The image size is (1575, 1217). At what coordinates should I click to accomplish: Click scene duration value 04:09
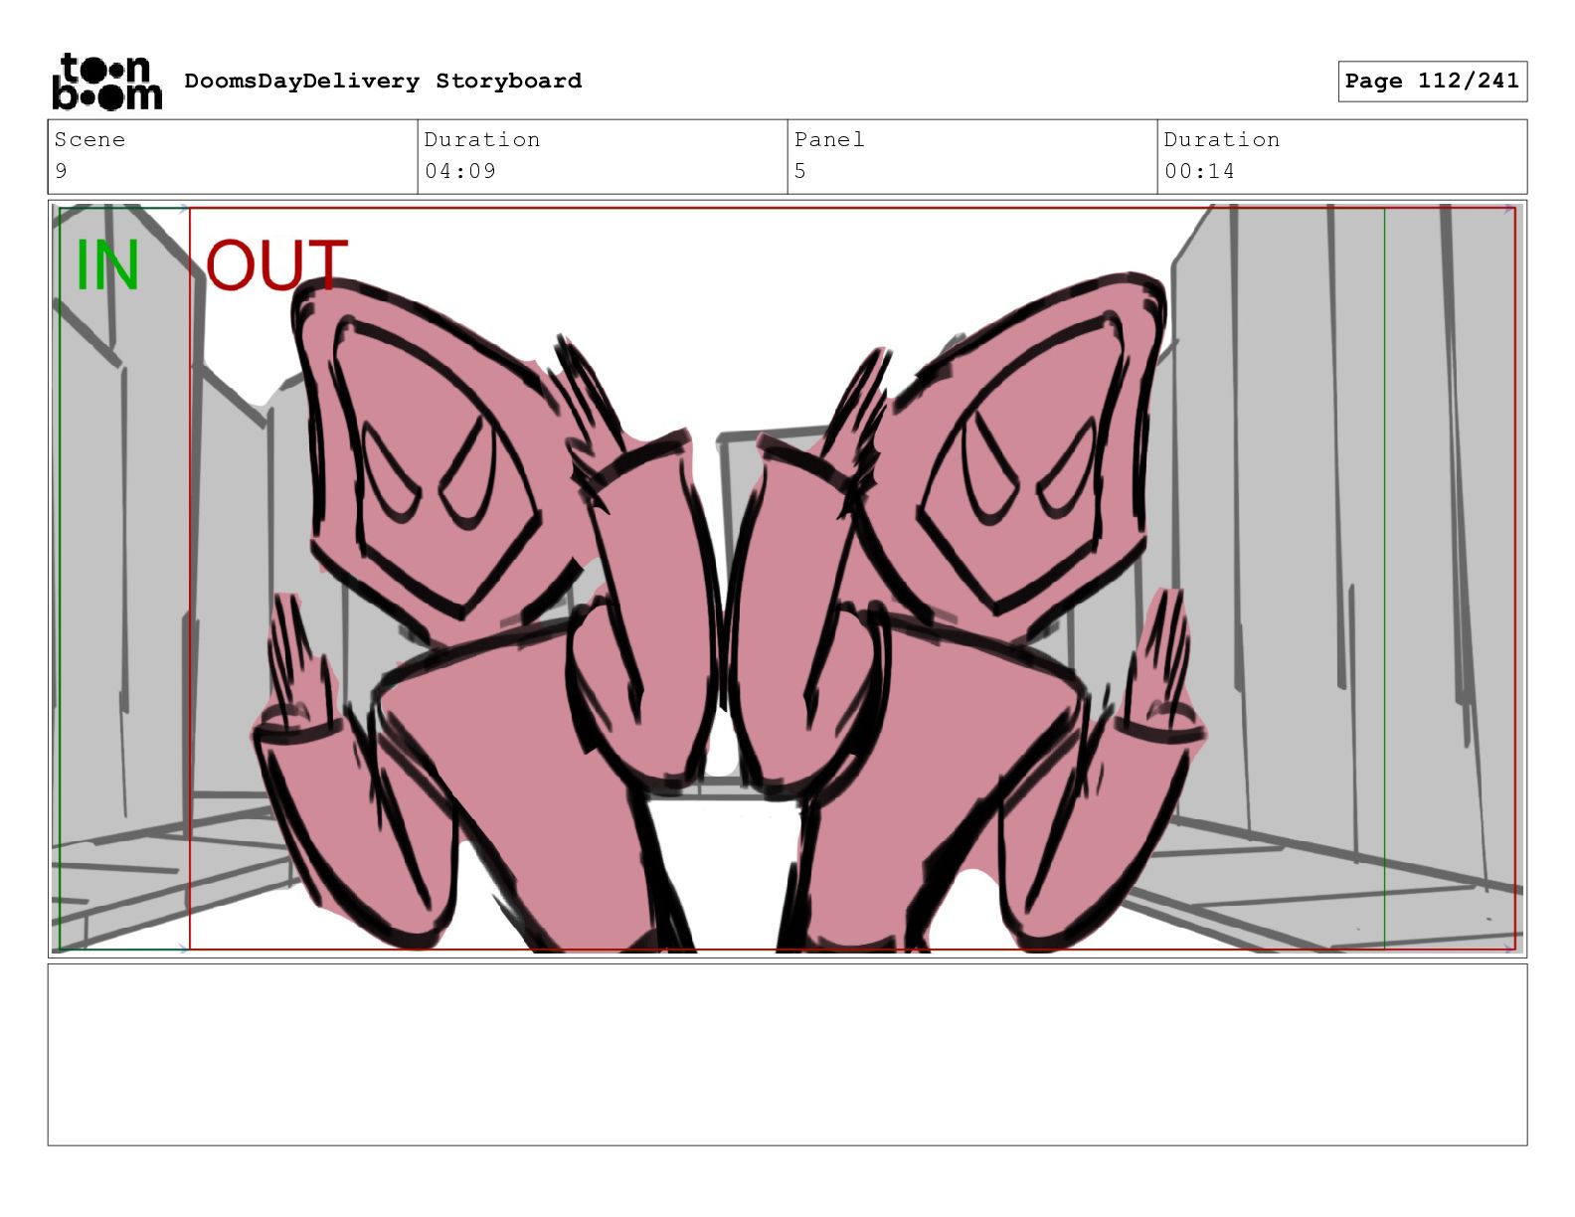[460, 171]
